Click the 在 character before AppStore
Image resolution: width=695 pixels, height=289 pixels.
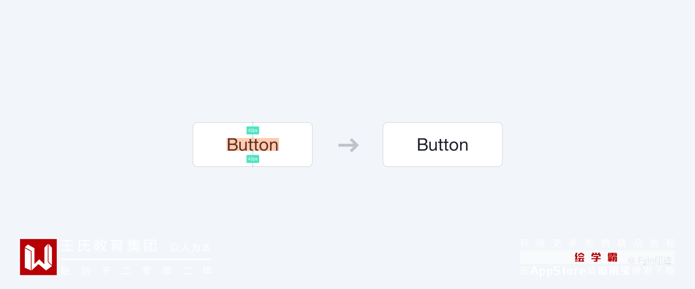525,271
